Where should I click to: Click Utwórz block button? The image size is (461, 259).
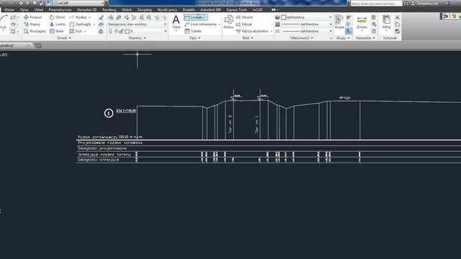244,17
